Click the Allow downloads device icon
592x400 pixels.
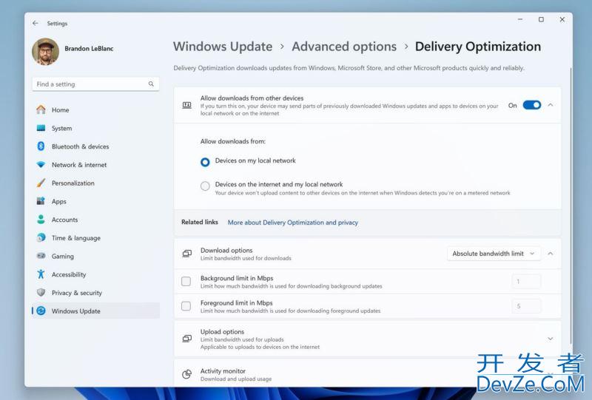click(187, 105)
